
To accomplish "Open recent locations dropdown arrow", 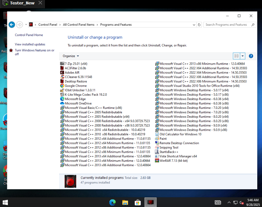I will [x=26, y=25].
